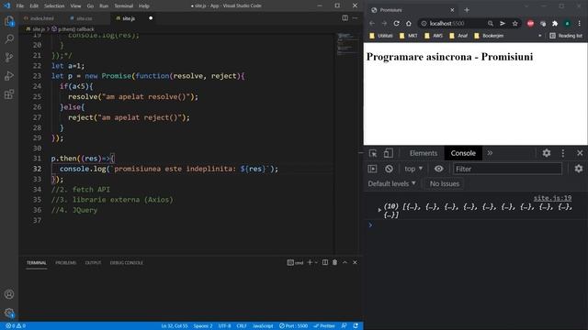
Task: Add a new terminal
Action: (310, 263)
